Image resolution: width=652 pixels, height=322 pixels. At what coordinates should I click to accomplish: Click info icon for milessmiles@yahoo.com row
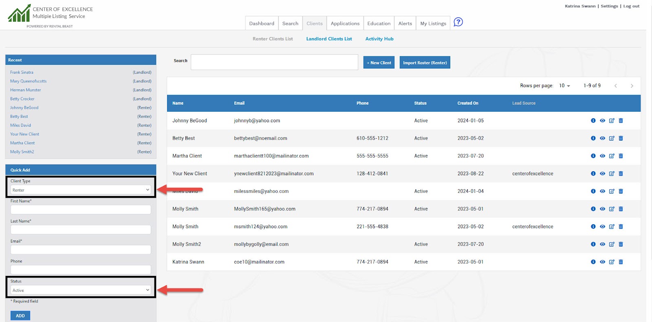coord(593,191)
